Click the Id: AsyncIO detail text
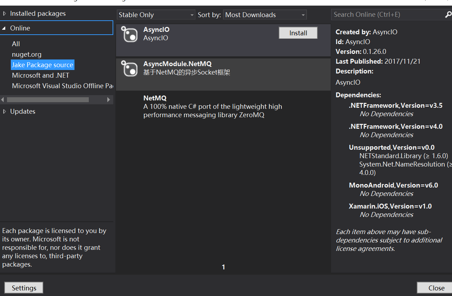The image size is (452, 296). tap(353, 42)
